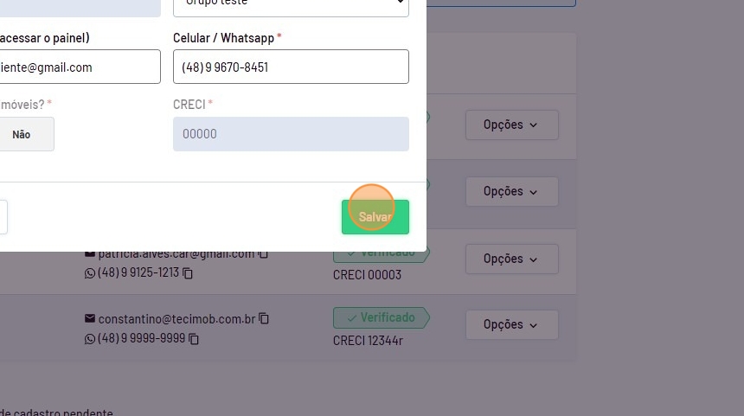The height and width of the screenshot is (416, 744).
Task: Click envelope icon beside patricia.alves email
Action: (90, 253)
